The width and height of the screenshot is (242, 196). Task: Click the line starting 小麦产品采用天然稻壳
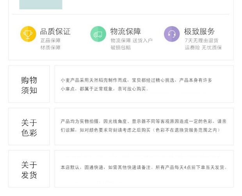[x=136, y=80]
